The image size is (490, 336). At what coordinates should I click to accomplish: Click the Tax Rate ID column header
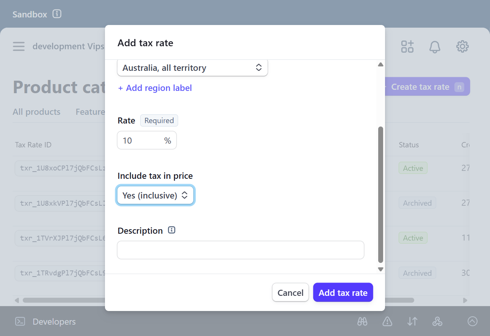point(33,145)
